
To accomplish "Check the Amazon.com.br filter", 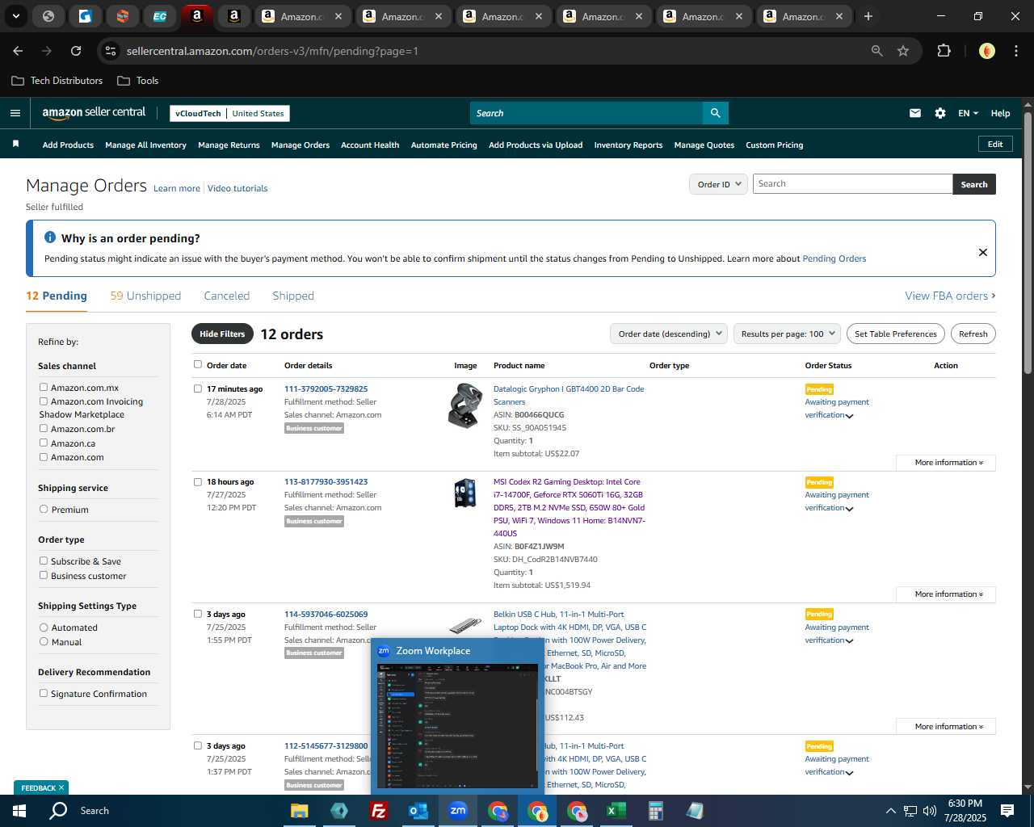I will pyautogui.click(x=44, y=428).
